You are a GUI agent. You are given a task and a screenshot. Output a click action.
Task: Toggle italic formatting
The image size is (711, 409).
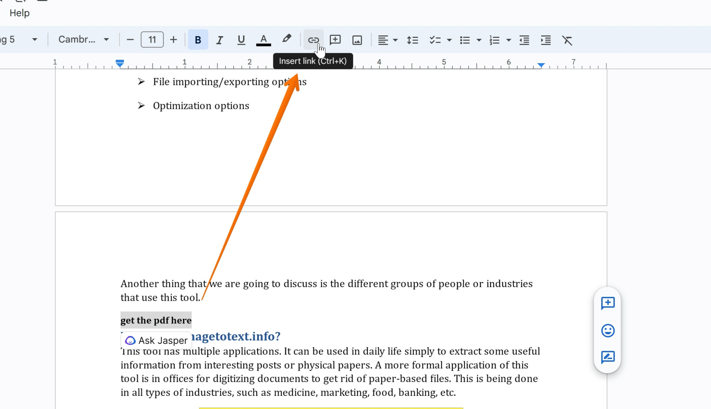pyautogui.click(x=219, y=40)
